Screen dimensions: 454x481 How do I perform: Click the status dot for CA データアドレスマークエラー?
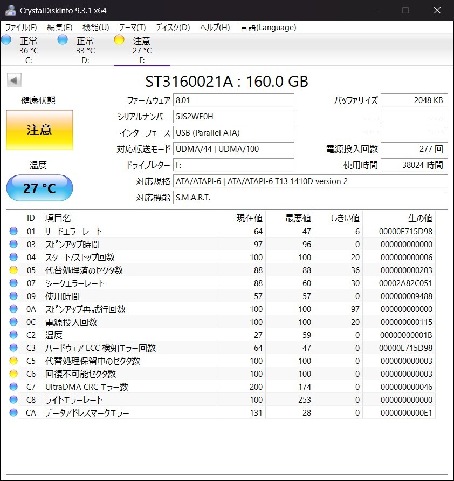click(13, 412)
